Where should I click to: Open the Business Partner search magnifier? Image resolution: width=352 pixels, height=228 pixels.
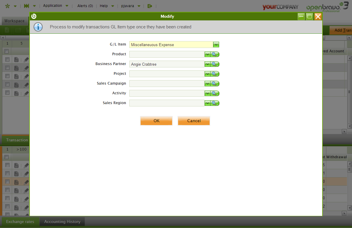[215, 64]
